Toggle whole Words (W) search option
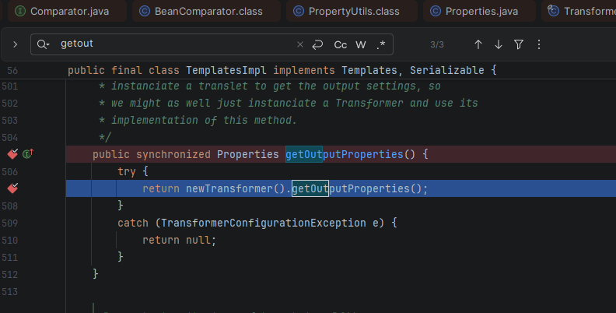This screenshot has width=616, height=313. 361,44
